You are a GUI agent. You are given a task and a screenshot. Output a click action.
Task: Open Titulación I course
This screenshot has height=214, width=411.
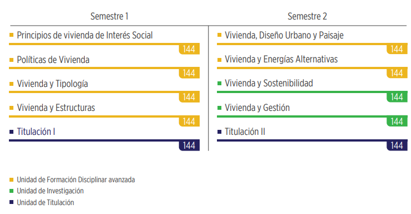click(36, 132)
